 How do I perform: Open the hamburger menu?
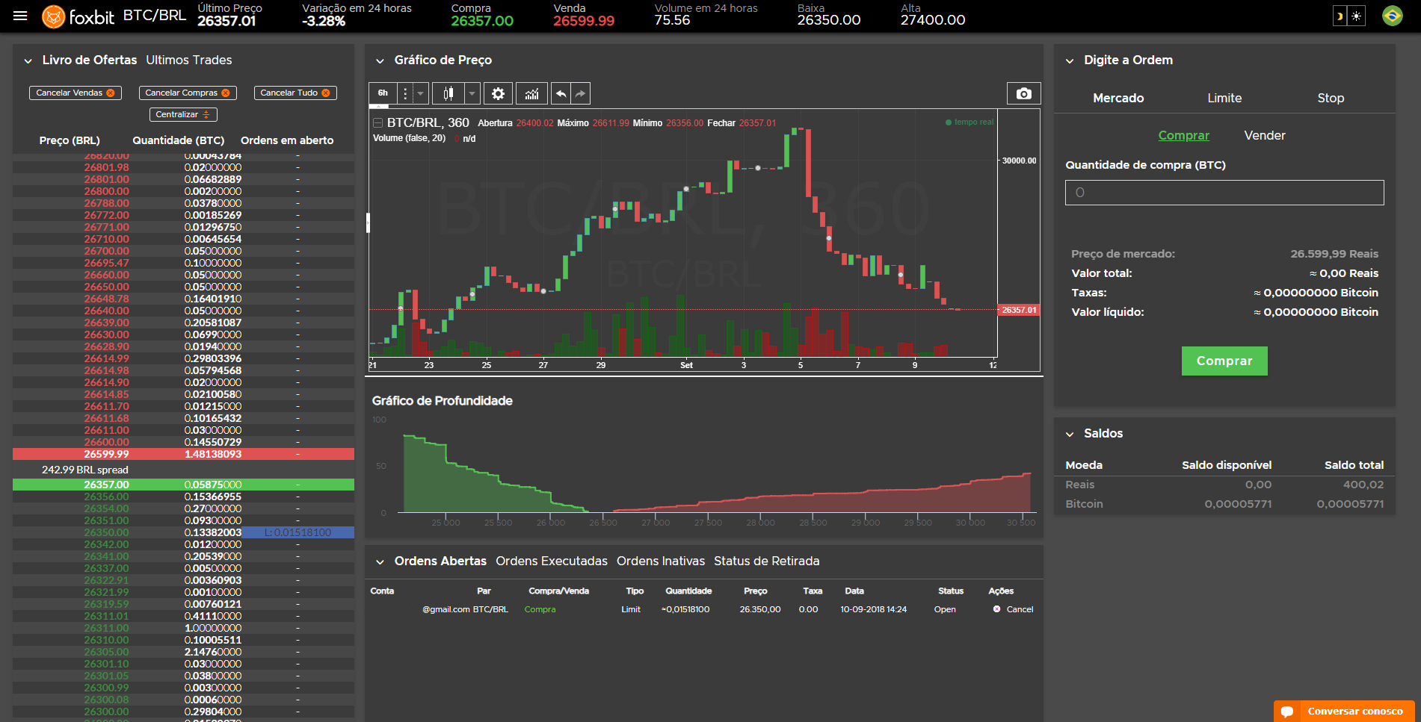(x=20, y=16)
